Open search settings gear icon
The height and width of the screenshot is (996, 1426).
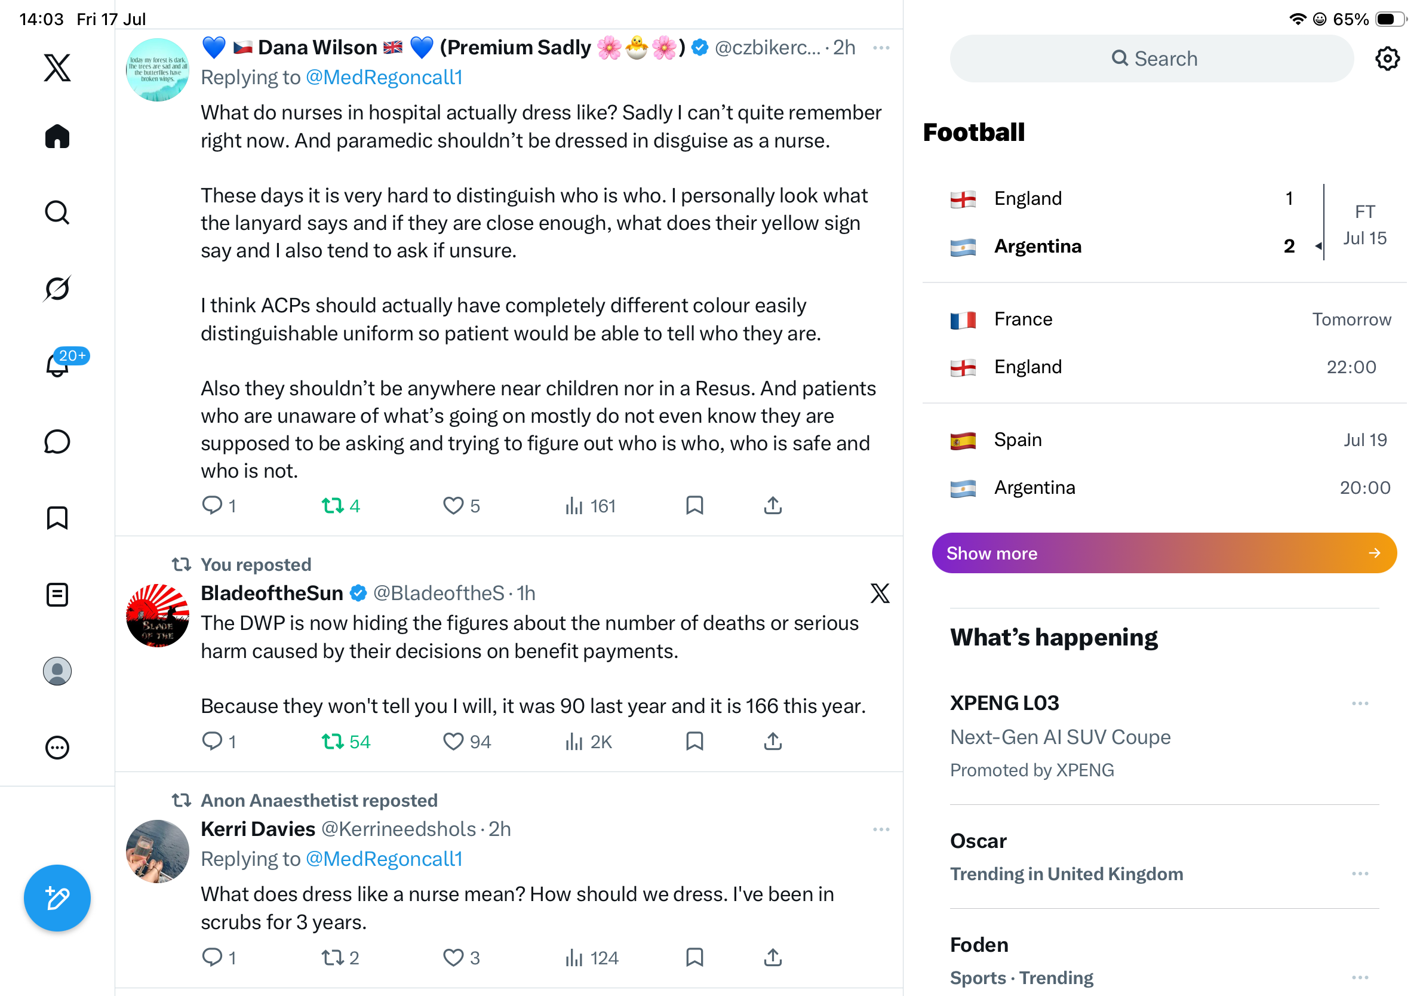(x=1387, y=59)
